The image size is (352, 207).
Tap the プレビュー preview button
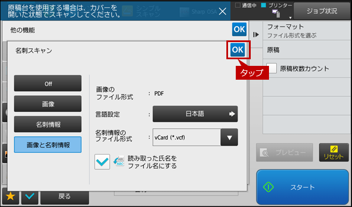tap(284, 152)
